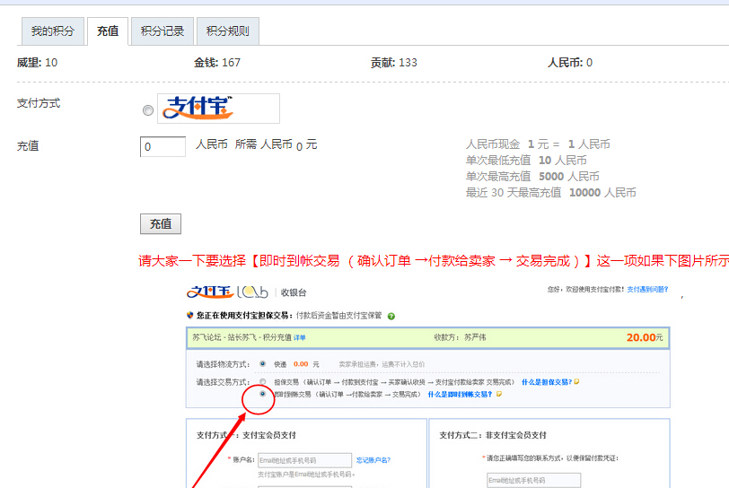Open the 积分规则 tab
This screenshot has width=729, height=488.
(x=228, y=31)
